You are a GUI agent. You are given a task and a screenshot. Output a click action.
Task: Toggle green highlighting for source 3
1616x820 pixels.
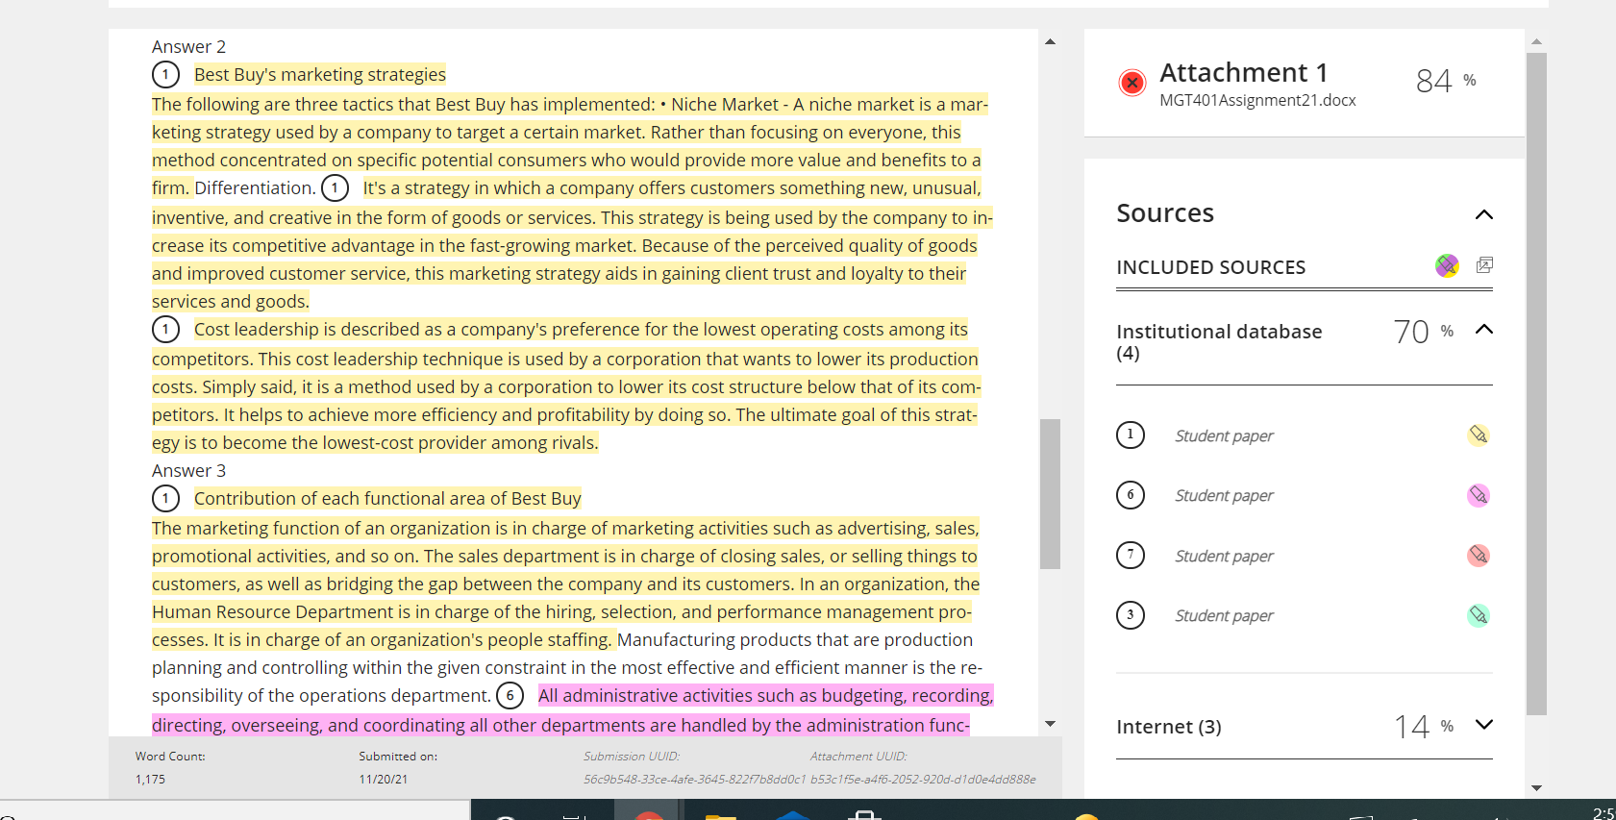click(1479, 615)
